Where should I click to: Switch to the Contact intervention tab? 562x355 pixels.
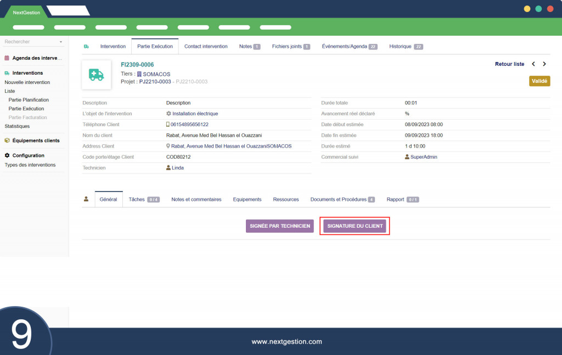[x=206, y=47]
